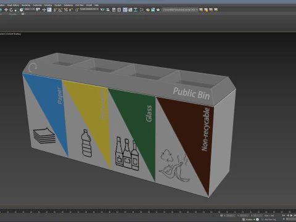Click first project folder icon after path
296x222 pixels.
pyautogui.click(x=201, y=10)
